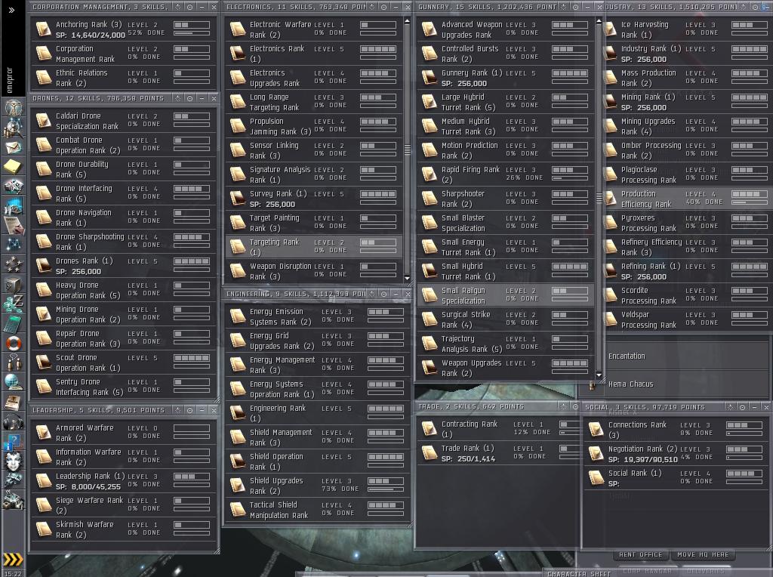The width and height of the screenshot is (773, 577).
Task: Toggle pin on Leadership window
Action: click(x=189, y=410)
